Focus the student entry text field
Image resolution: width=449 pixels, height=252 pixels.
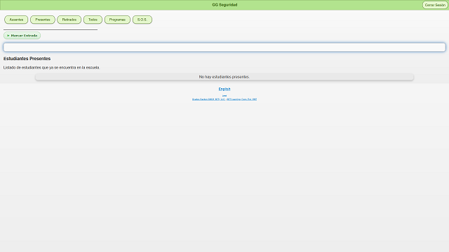224,47
